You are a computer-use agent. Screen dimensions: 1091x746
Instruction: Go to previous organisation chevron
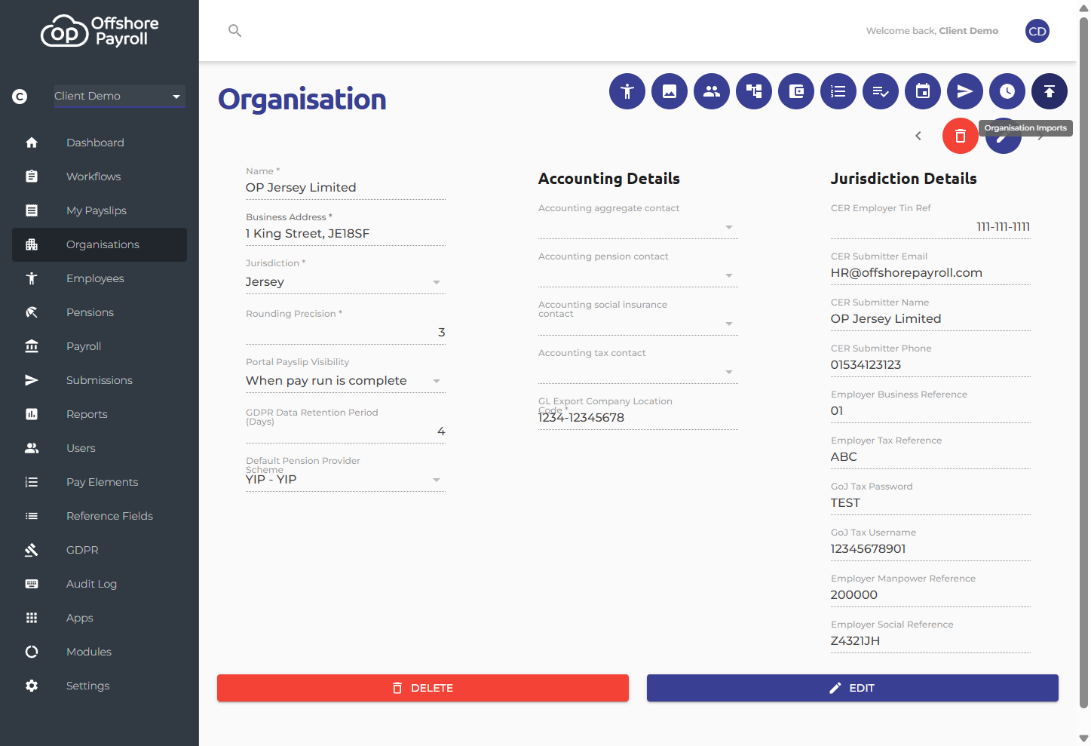pos(918,136)
